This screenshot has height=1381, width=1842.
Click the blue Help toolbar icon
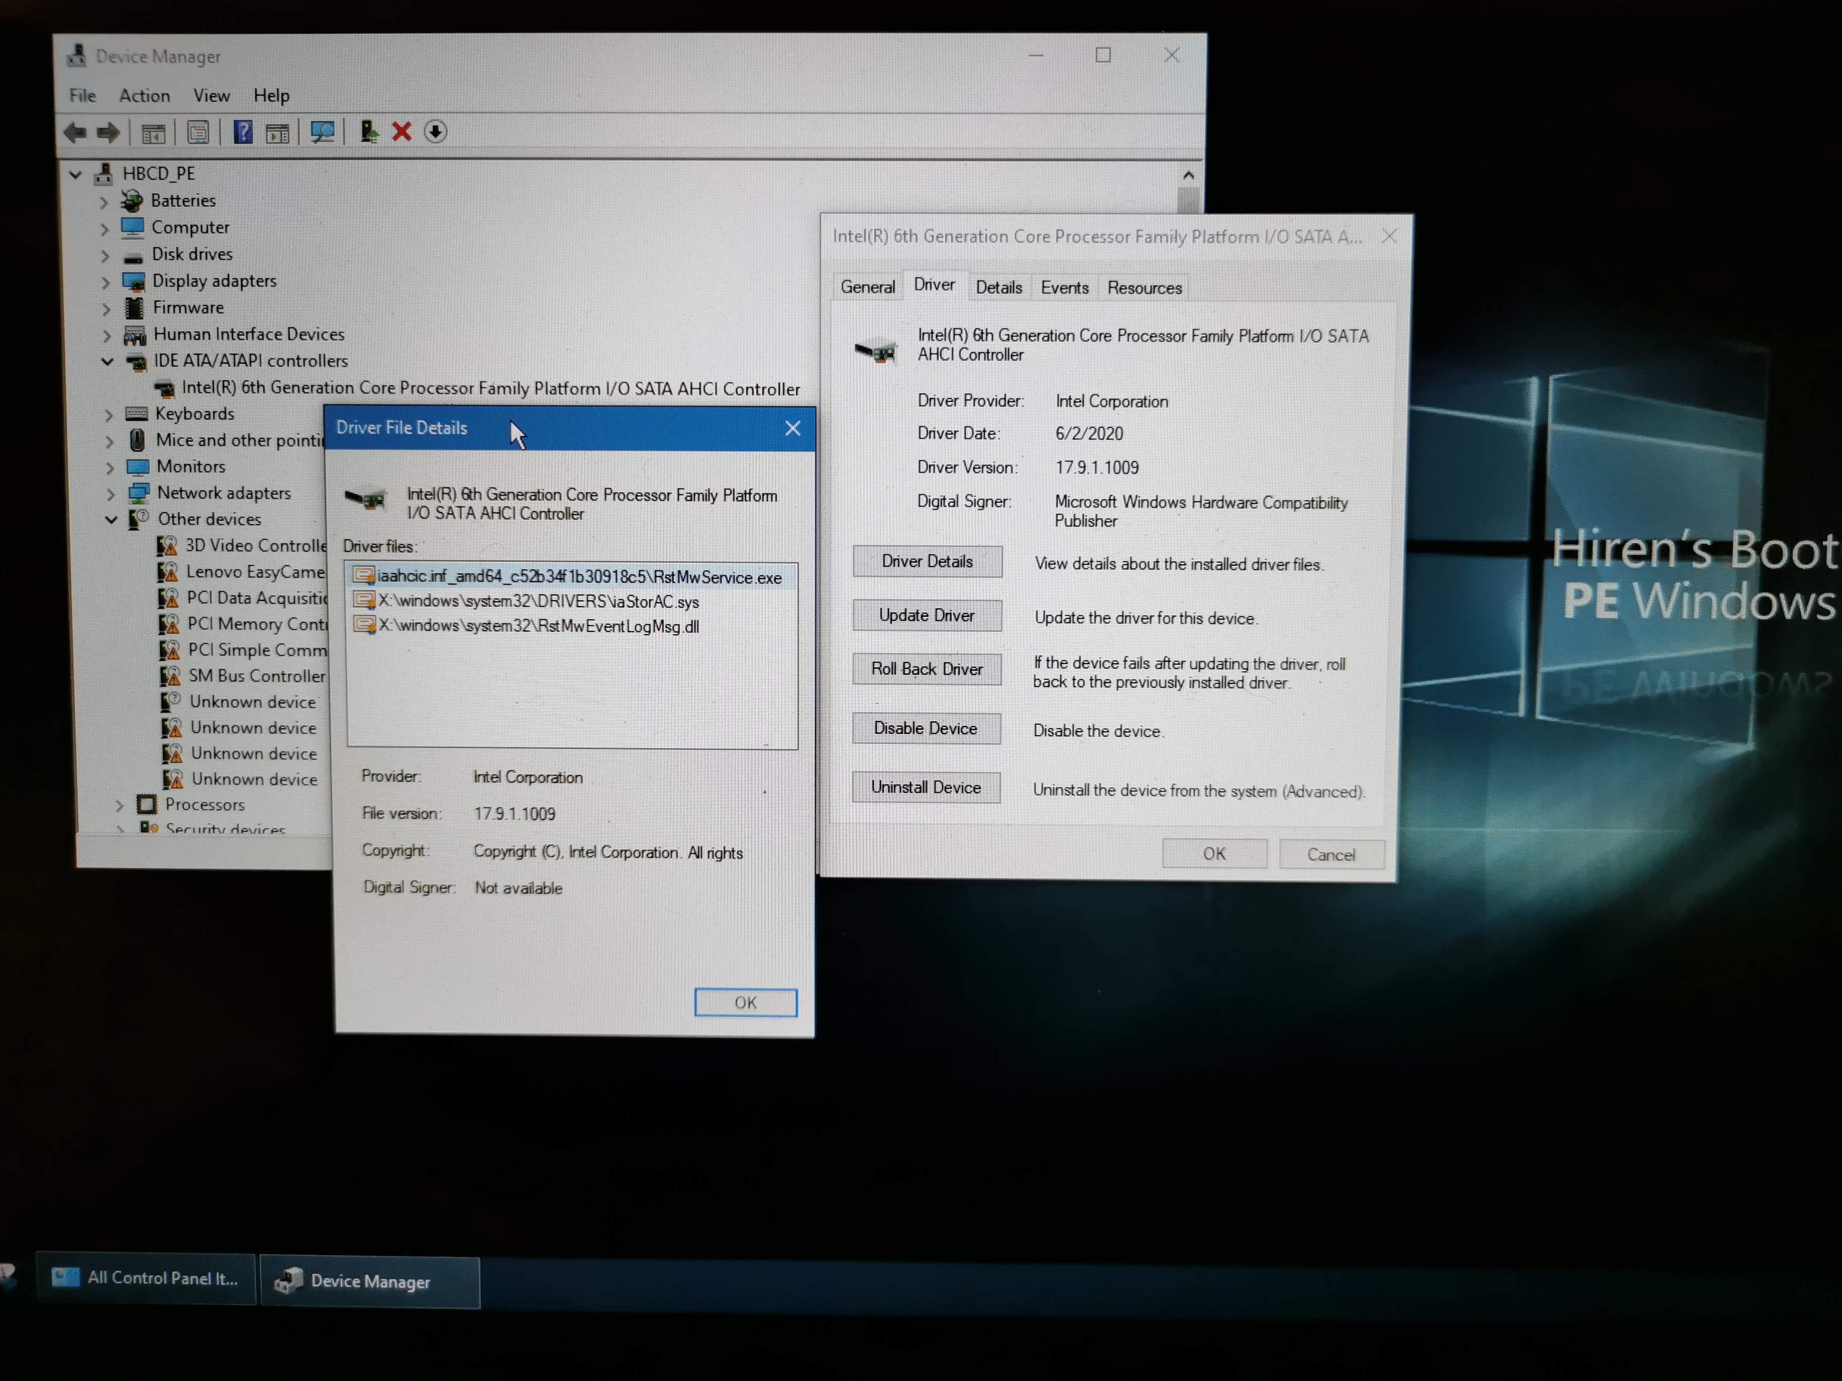pyautogui.click(x=242, y=132)
